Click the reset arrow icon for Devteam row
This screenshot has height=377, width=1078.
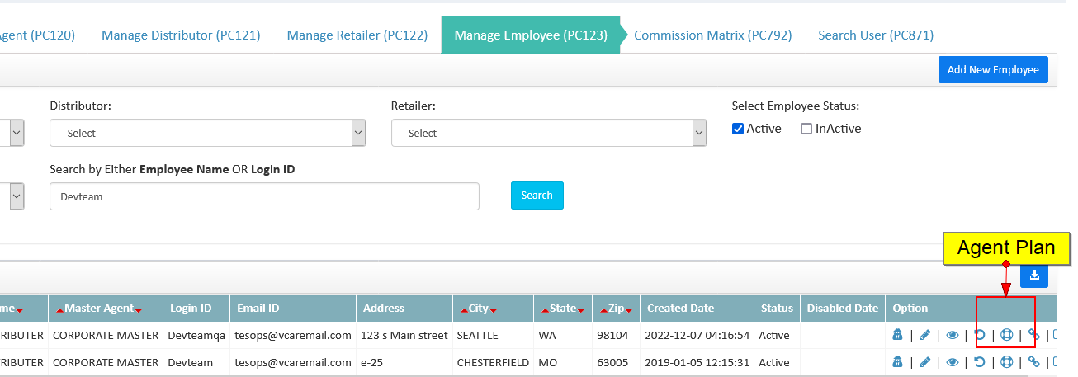[980, 361]
